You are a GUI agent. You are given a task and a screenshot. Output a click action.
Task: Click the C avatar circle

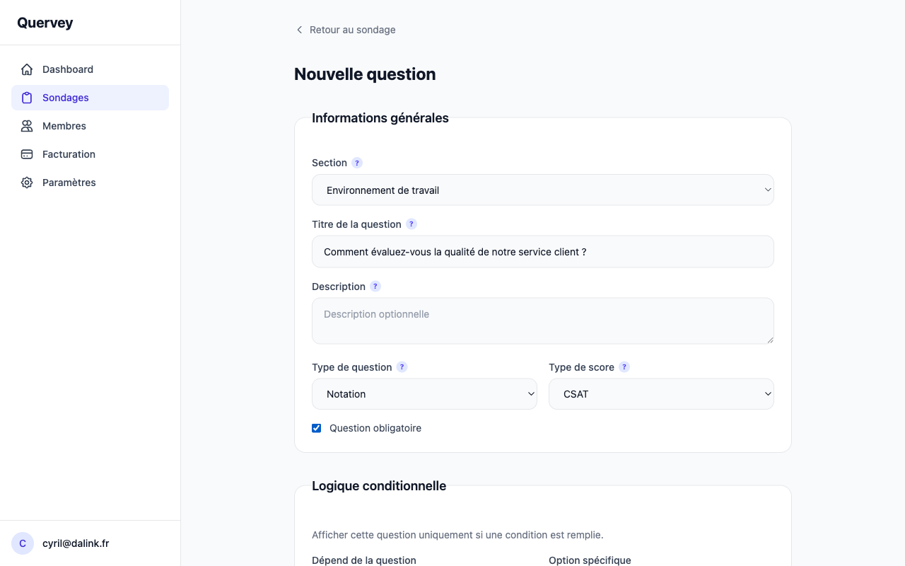(22, 543)
